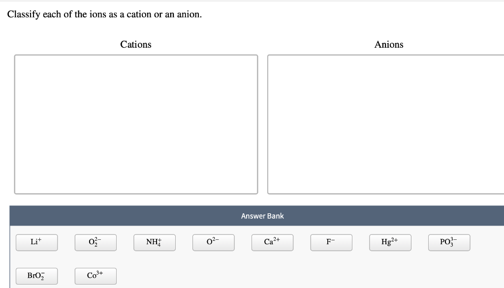Click the O2²⁻ peroxide ion tile
The image size is (504, 288).
(x=95, y=242)
